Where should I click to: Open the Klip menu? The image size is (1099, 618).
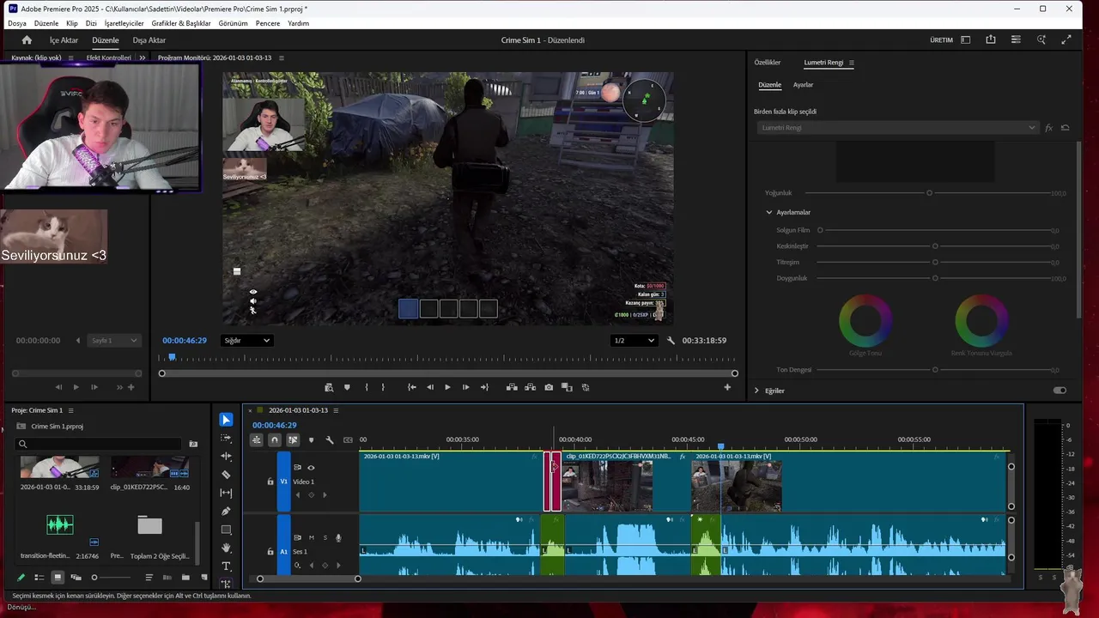coord(72,23)
